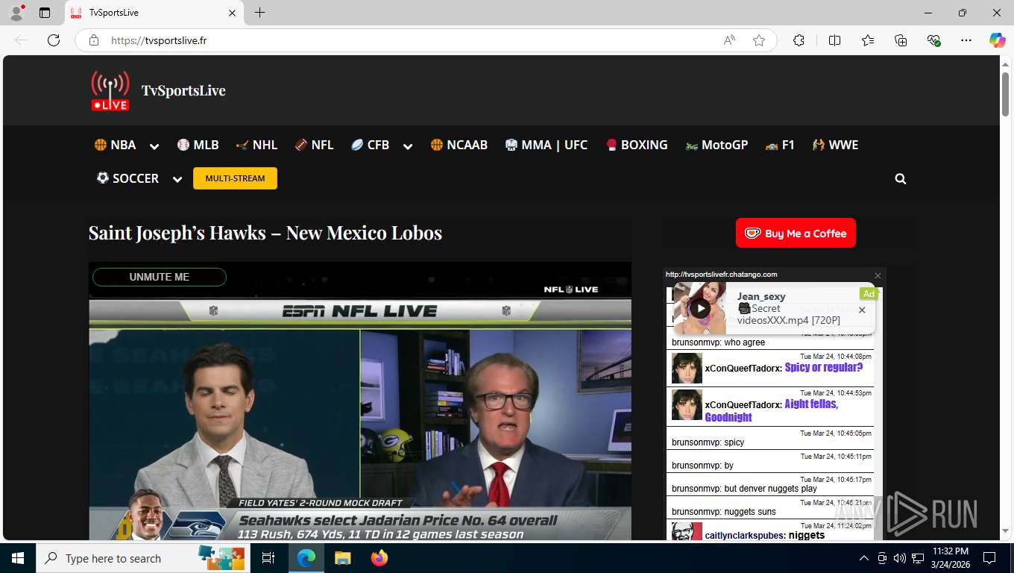The image size is (1014, 573).
Task: Go to the F1 section
Action: [780, 145]
